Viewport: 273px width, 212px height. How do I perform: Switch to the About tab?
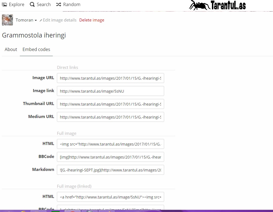coord(11,49)
